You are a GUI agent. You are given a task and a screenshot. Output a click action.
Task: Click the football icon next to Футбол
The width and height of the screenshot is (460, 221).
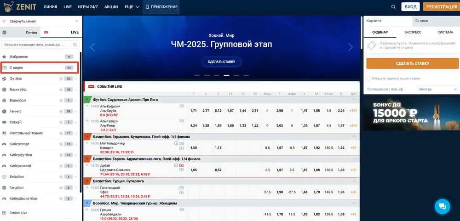(x=4, y=79)
